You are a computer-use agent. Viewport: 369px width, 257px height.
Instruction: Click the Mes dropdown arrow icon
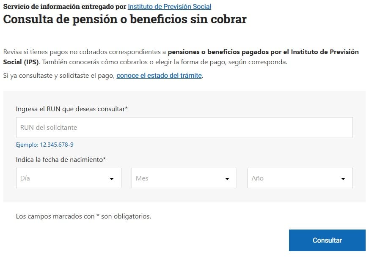tap(227, 179)
